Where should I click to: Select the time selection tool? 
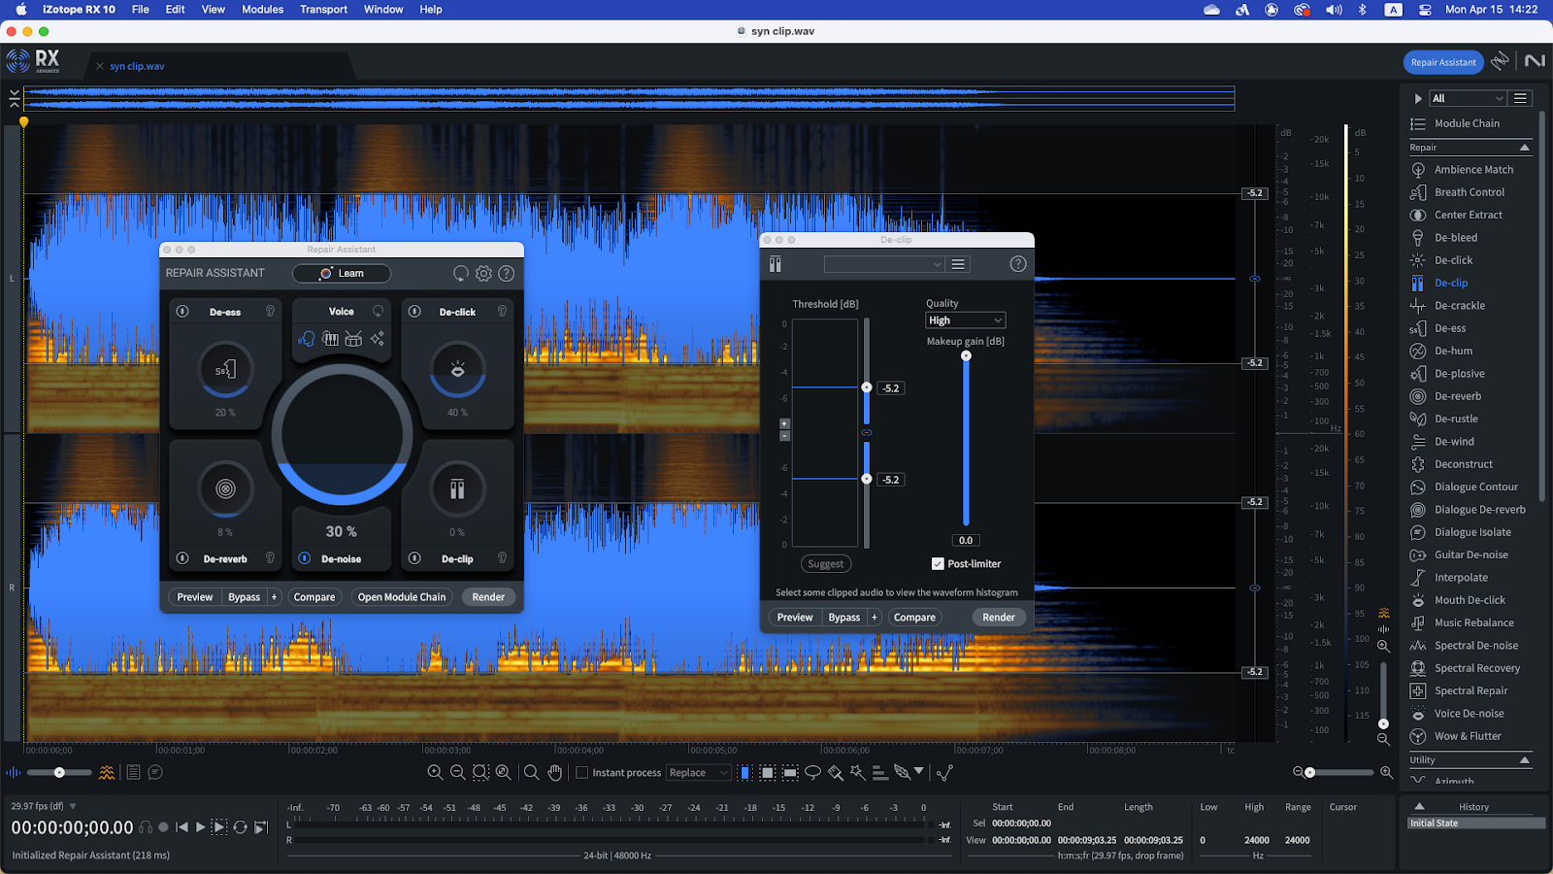point(744,773)
